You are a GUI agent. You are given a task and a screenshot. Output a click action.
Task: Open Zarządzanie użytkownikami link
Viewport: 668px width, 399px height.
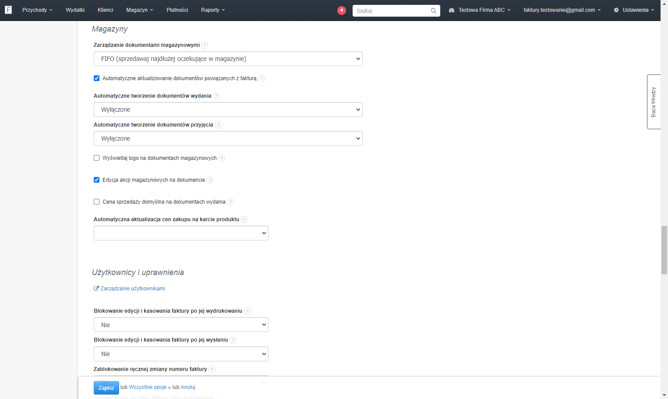[133, 289]
